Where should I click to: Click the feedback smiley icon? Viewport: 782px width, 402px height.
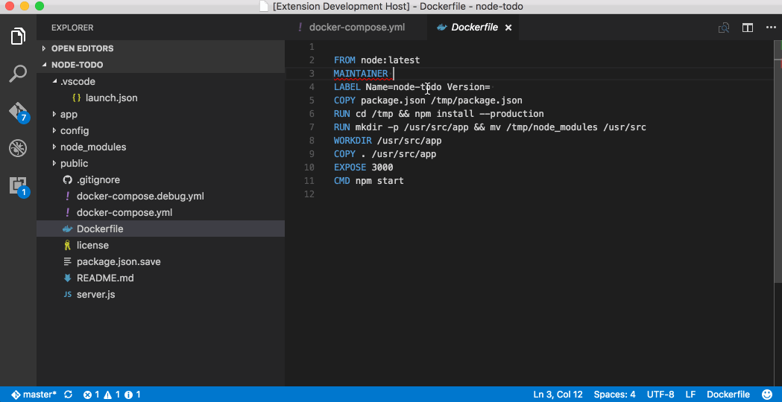click(x=767, y=395)
